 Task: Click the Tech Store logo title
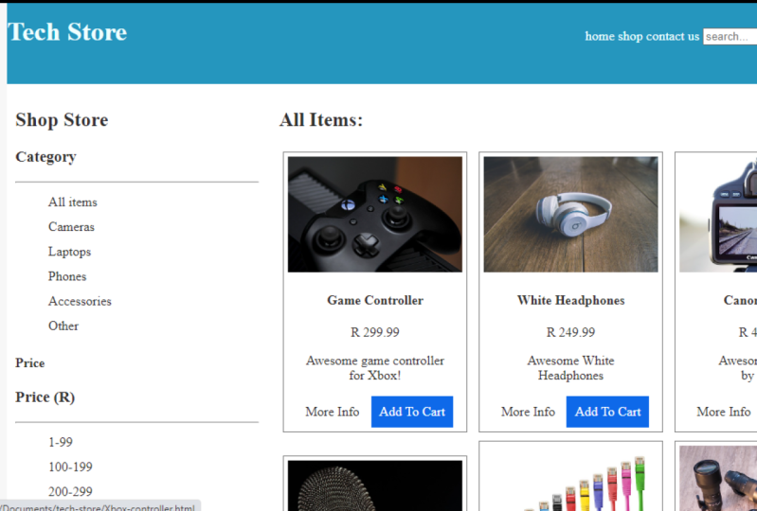pos(67,32)
